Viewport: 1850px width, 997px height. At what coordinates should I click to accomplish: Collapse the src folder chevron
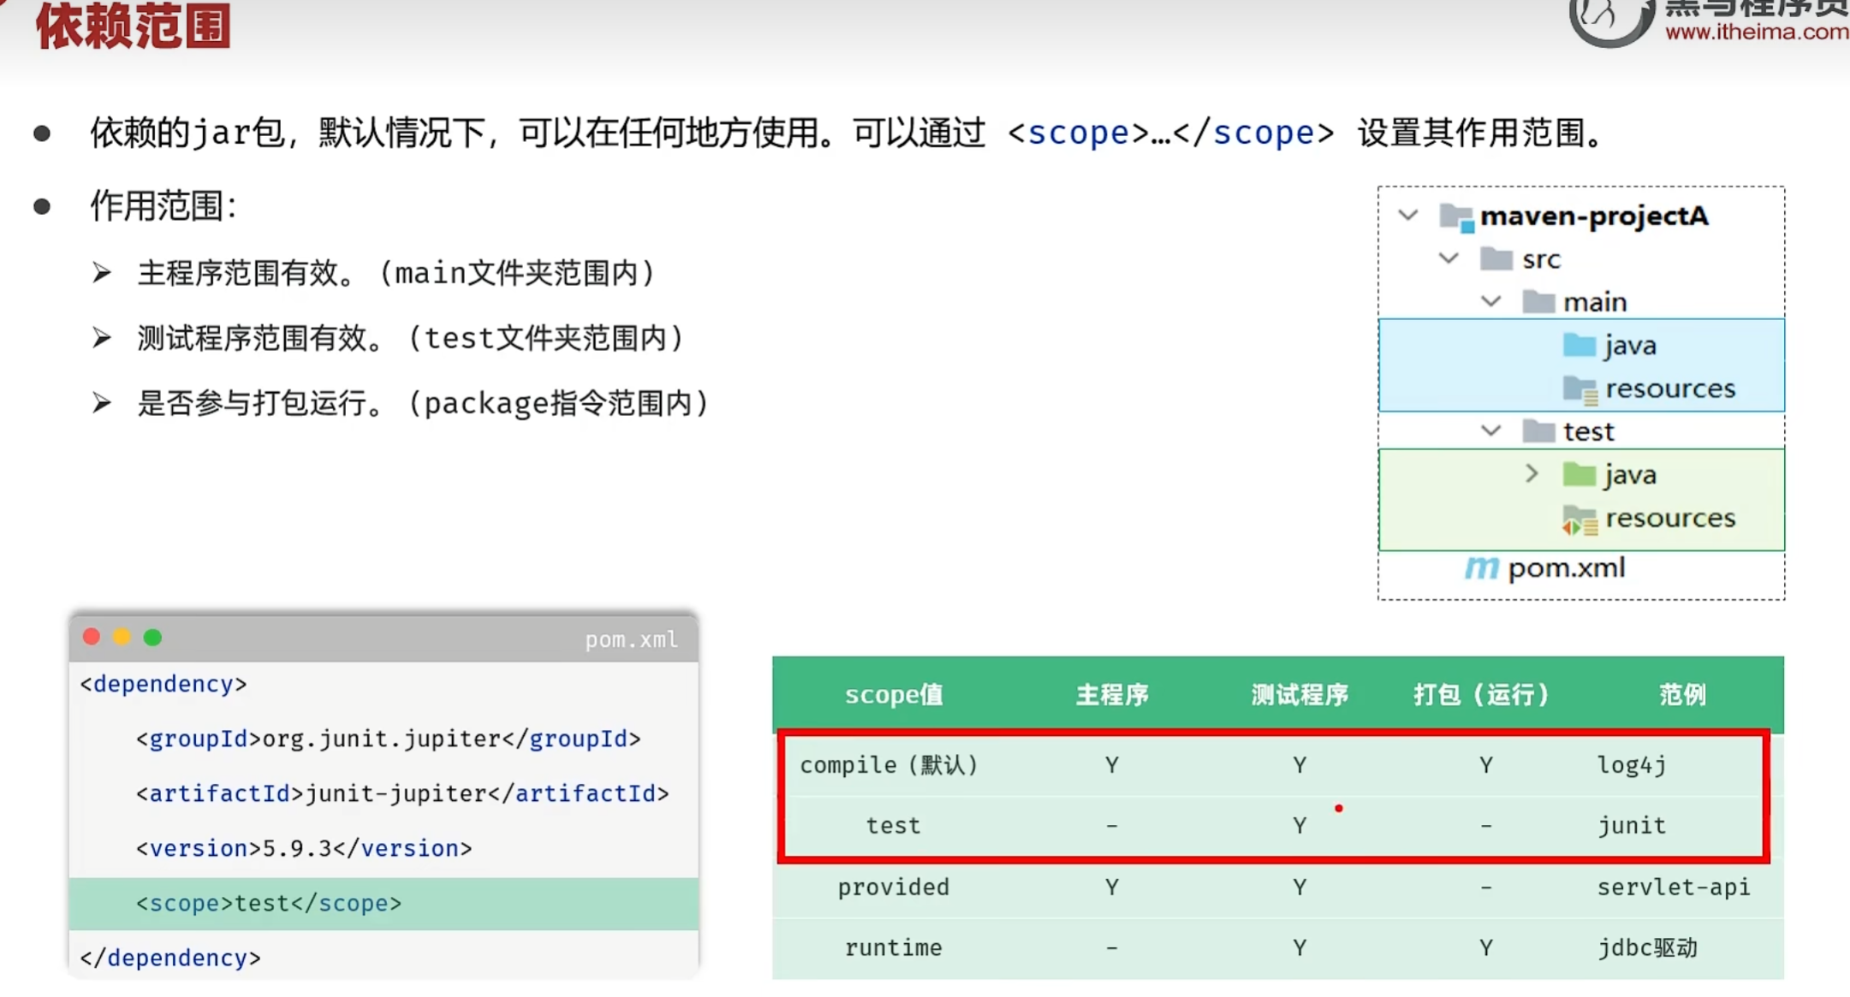(1448, 258)
